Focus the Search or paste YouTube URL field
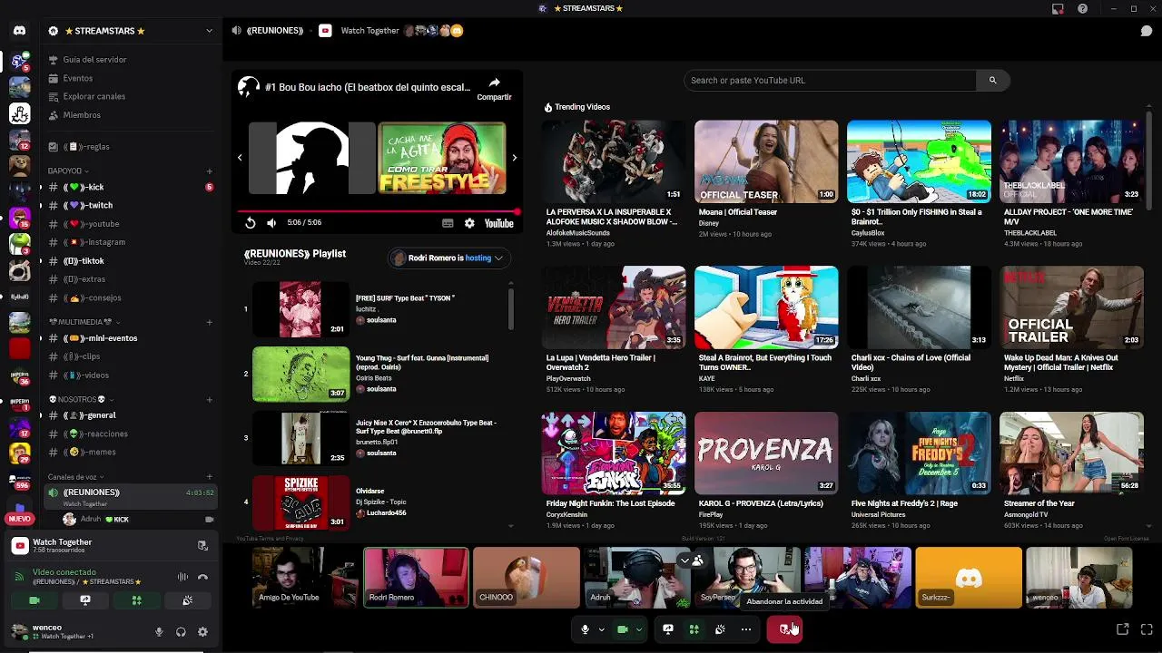 (830, 81)
